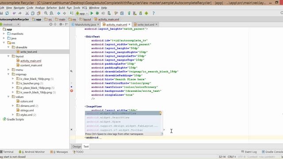Open the SDK Manager icon

click(141, 13)
